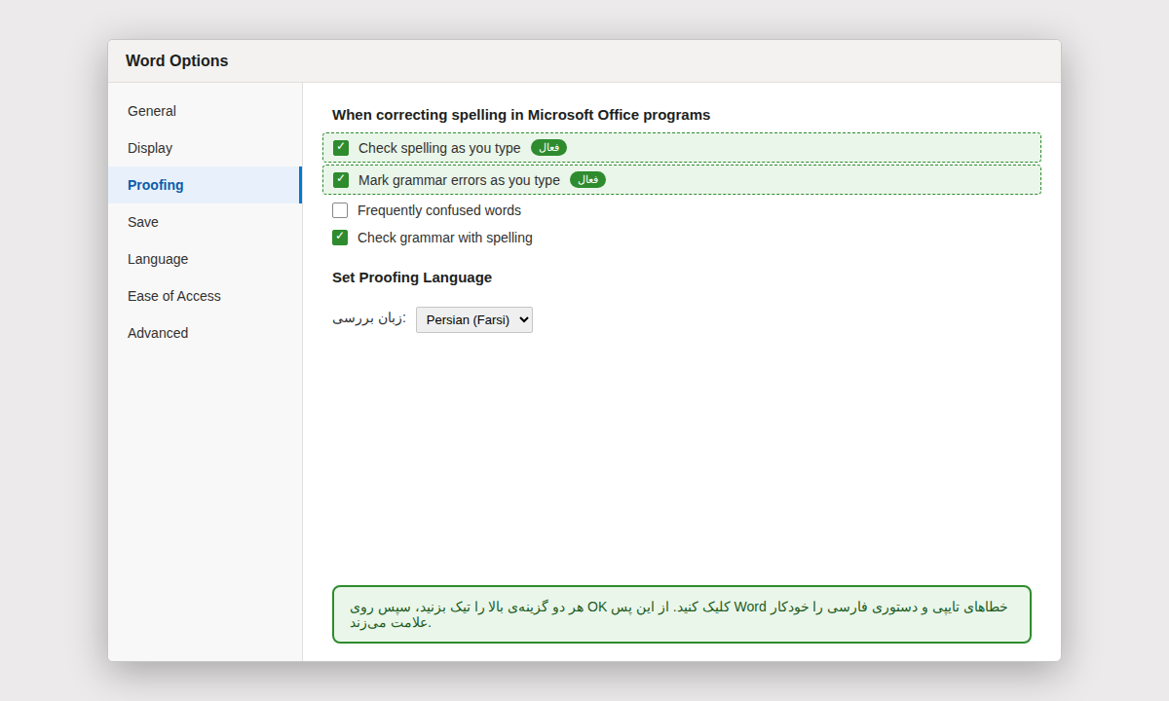
Task: Click the 'زبان بررسی' label
Action: pos(369,318)
